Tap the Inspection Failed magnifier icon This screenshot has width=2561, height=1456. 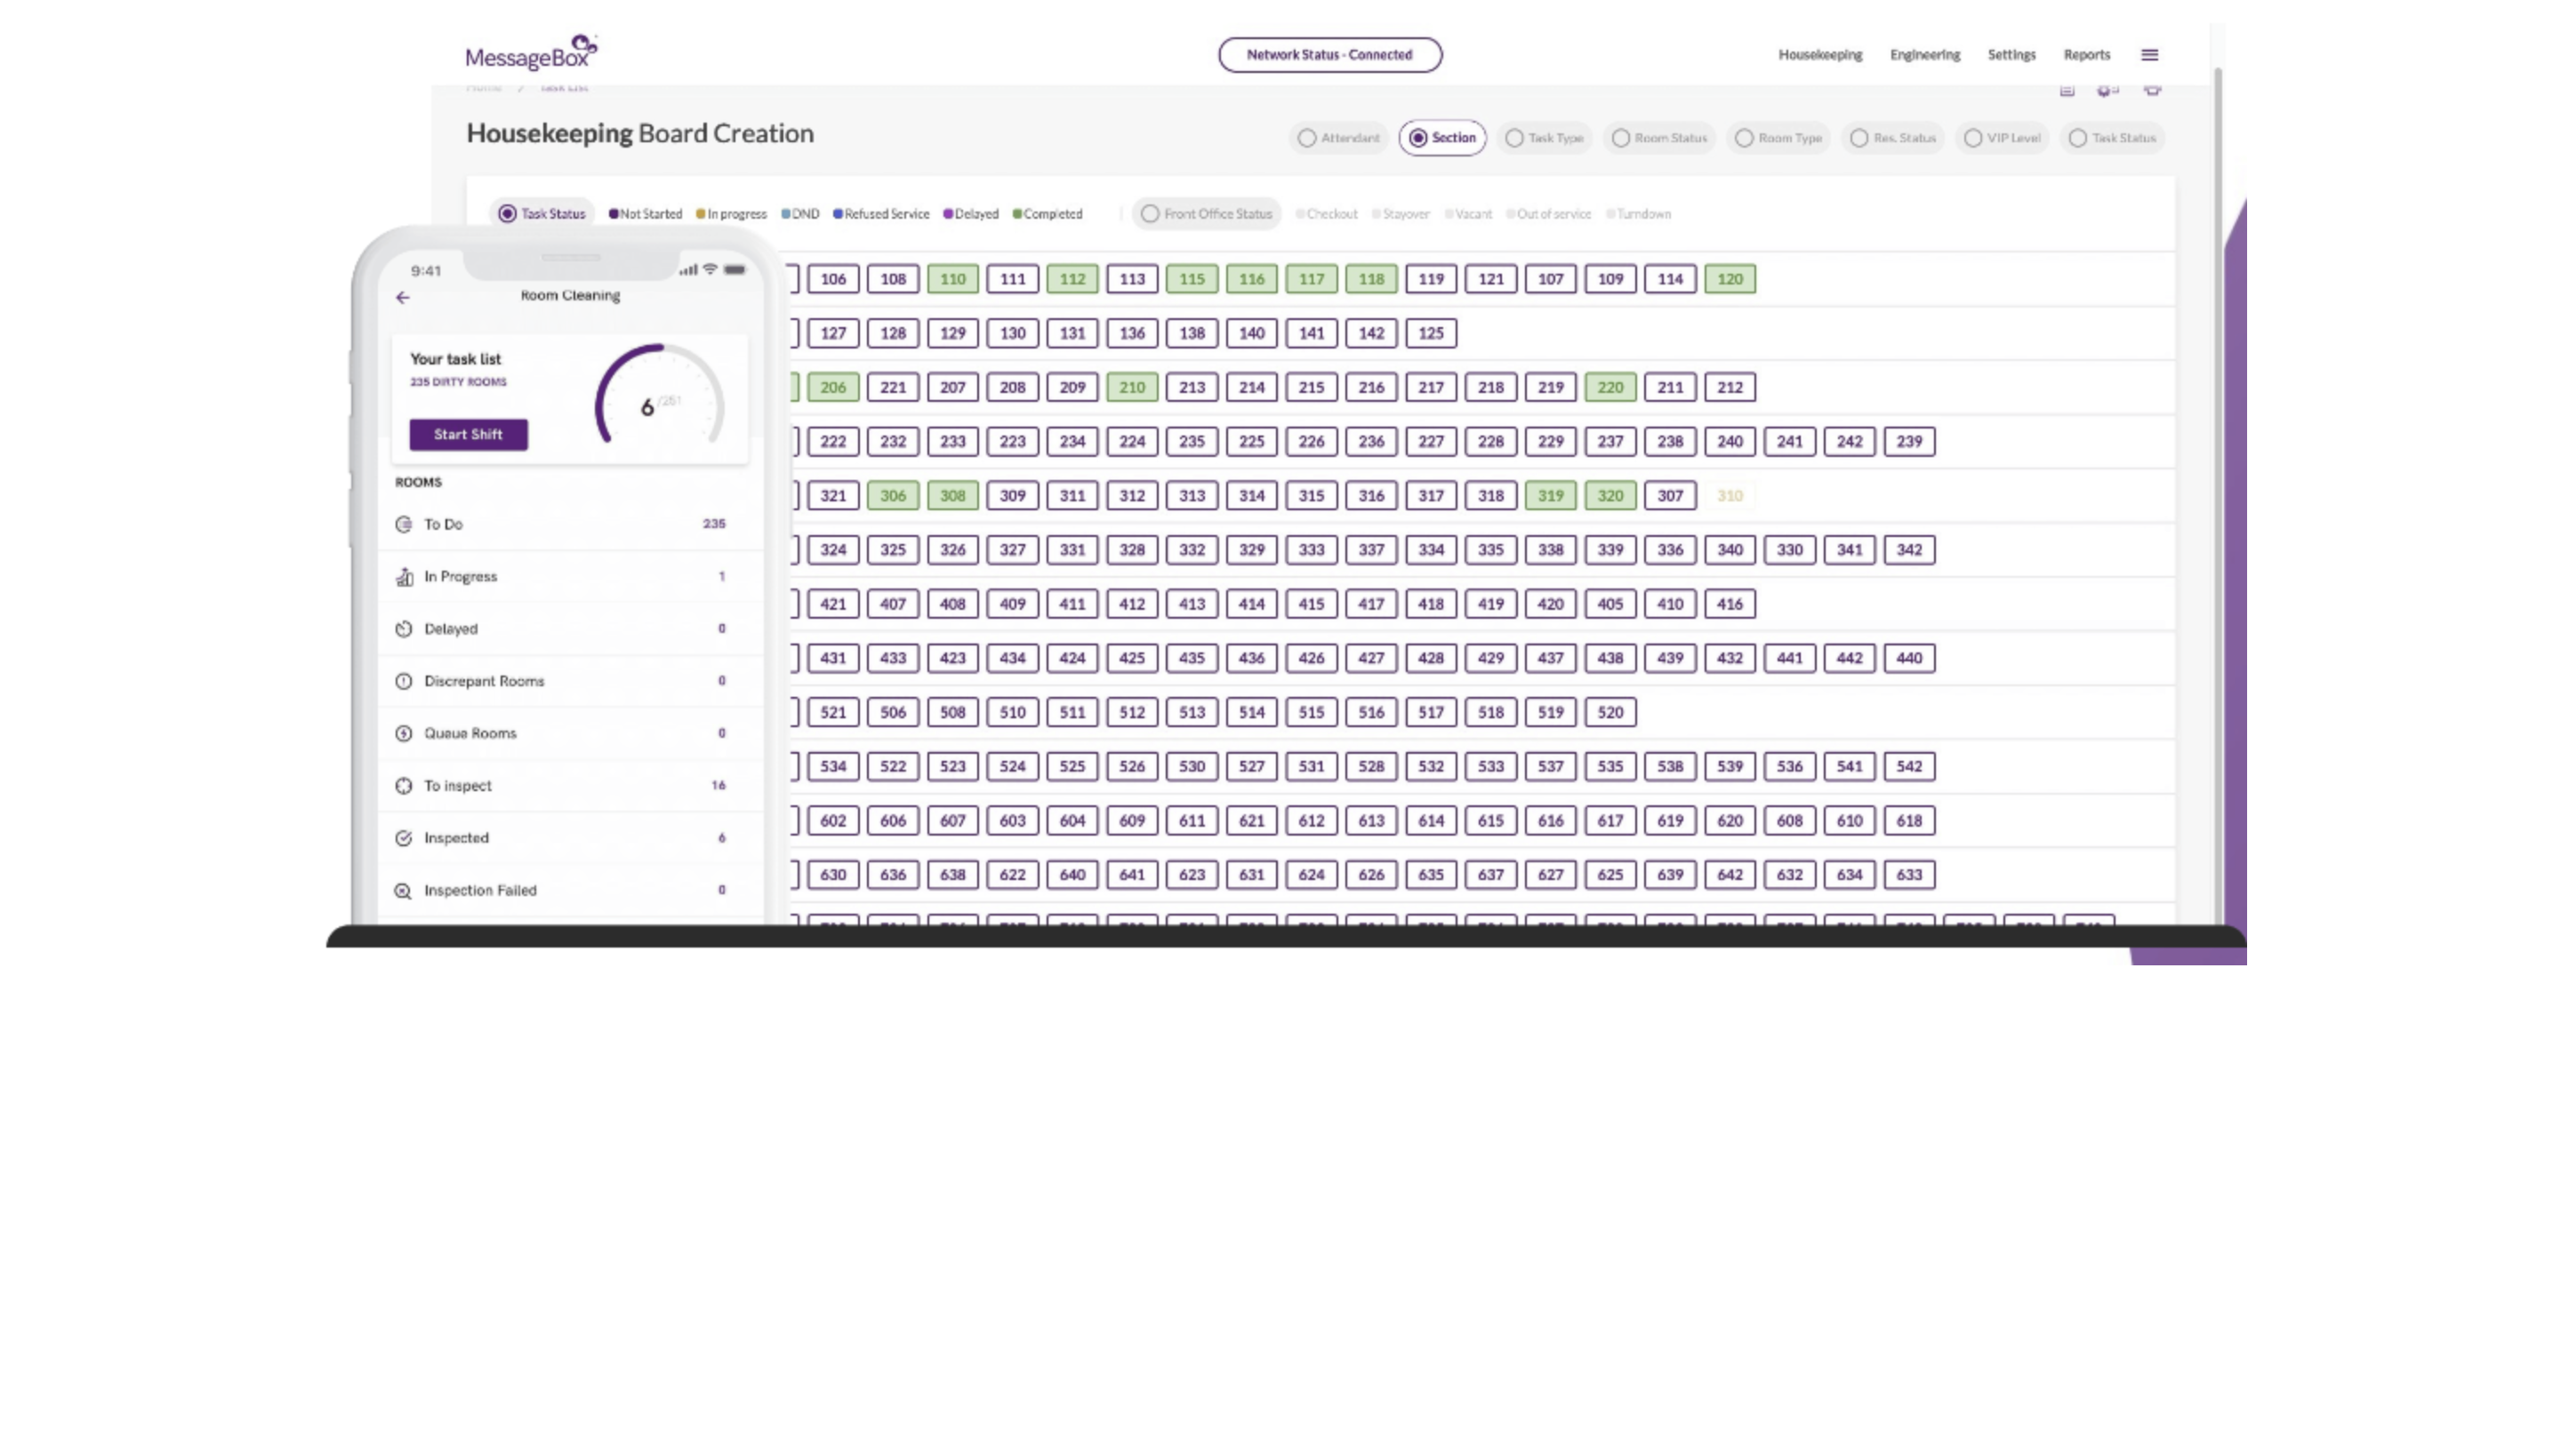(x=403, y=891)
